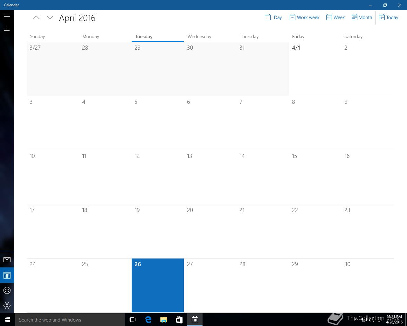Open File Explorer from taskbar
Screen dimensions: 407x326
tap(163, 320)
